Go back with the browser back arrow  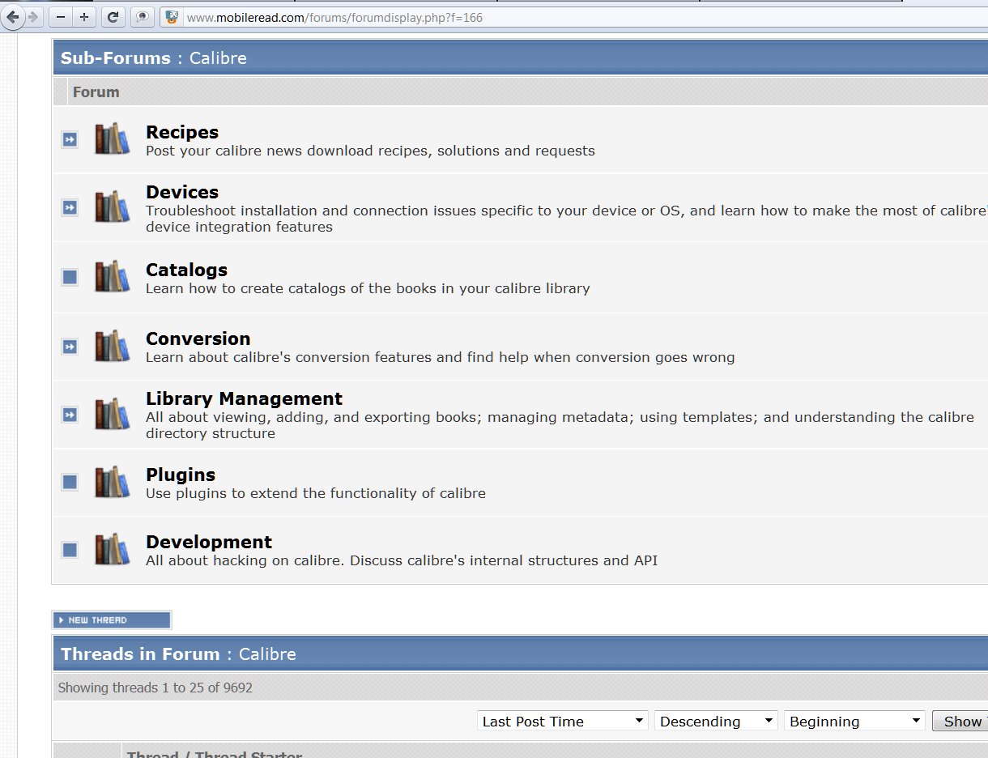pyautogui.click(x=13, y=17)
